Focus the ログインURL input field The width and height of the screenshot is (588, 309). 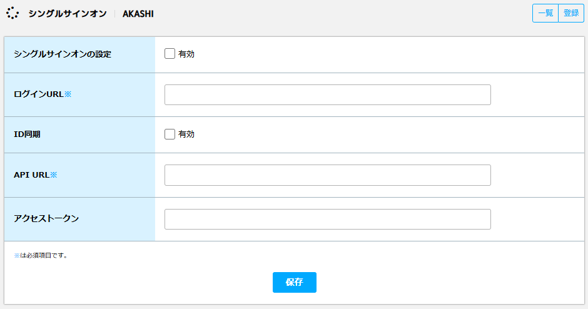coord(327,94)
